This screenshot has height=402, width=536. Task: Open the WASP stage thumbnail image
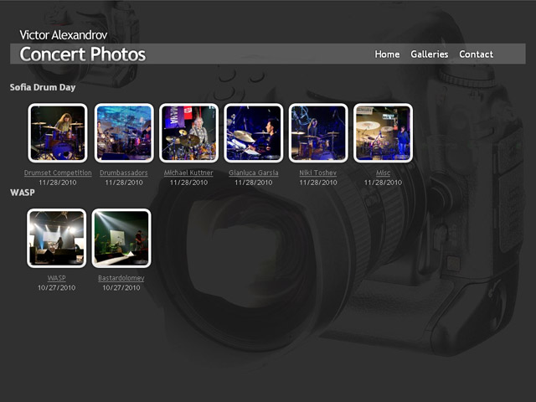click(57, 238)
